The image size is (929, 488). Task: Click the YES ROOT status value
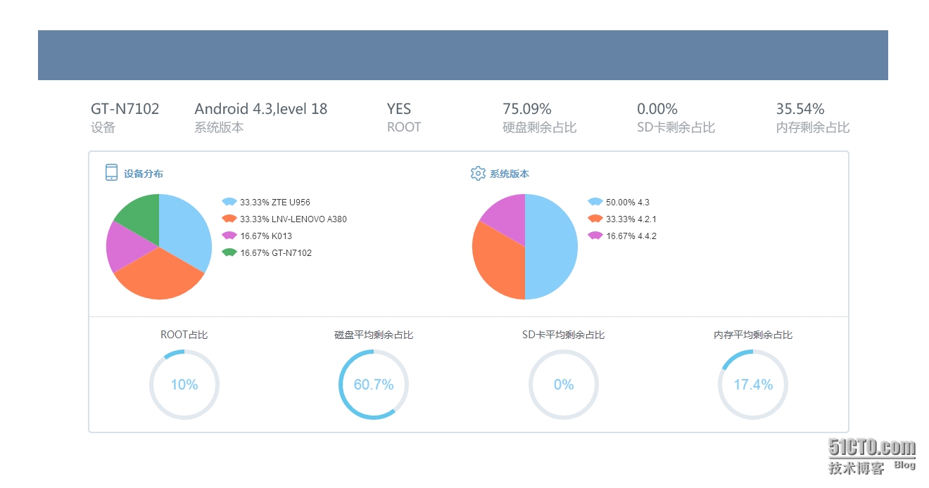pyautogui.click(x=399, y=109)
